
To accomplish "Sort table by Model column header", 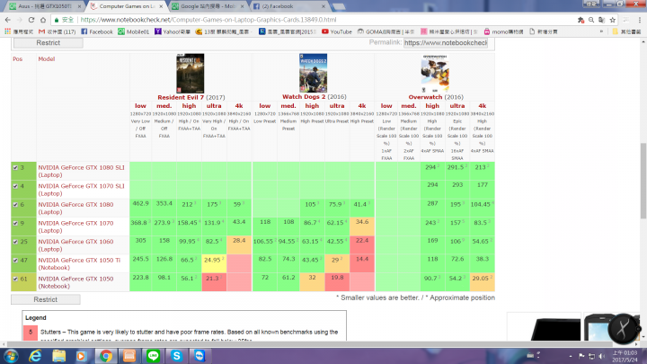I will tap(46, 59).
